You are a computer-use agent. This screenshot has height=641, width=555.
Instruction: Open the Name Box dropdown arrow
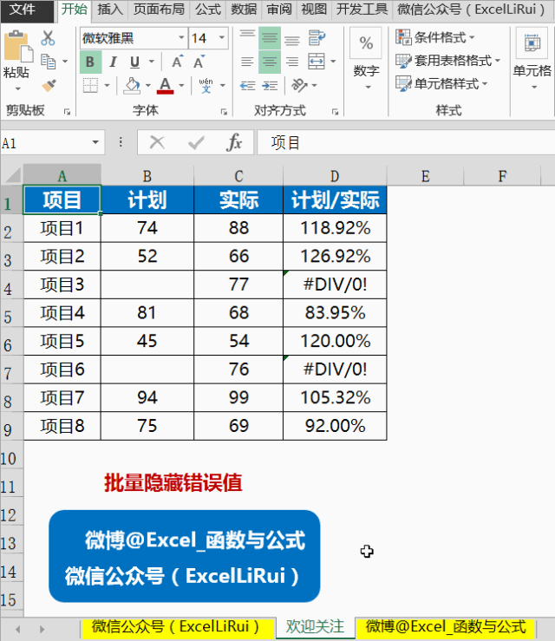(x=95, y=142)
